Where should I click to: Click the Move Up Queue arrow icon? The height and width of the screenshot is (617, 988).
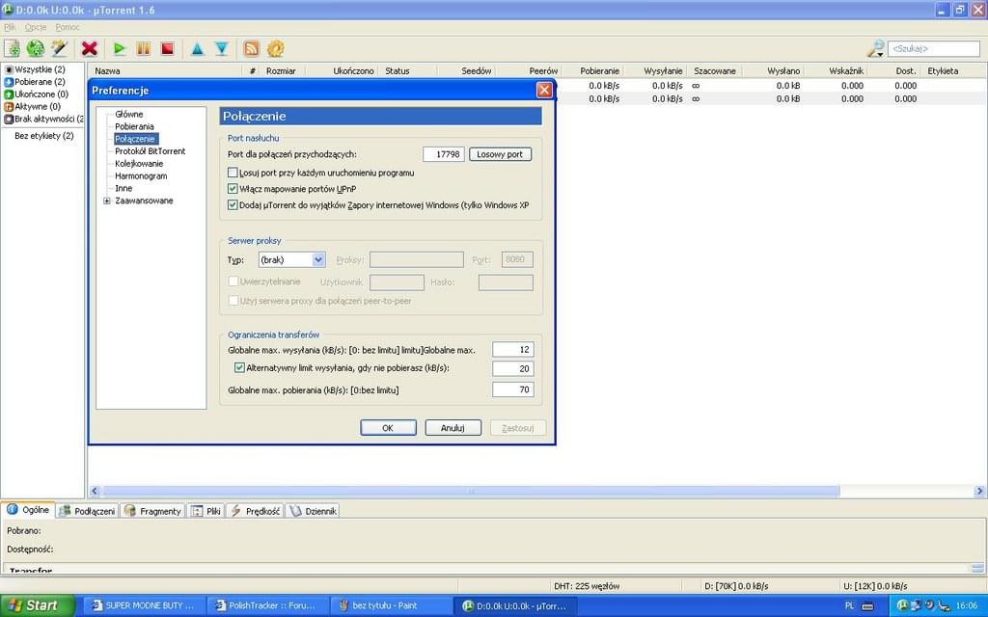coord(197,48)
